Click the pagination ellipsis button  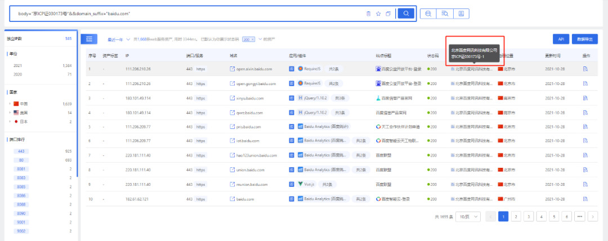[x=580, y=217]
